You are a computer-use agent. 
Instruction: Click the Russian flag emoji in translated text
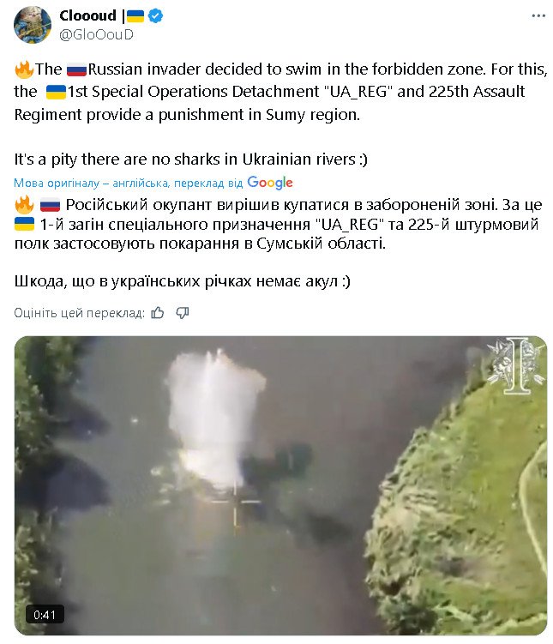pos(50,205)
